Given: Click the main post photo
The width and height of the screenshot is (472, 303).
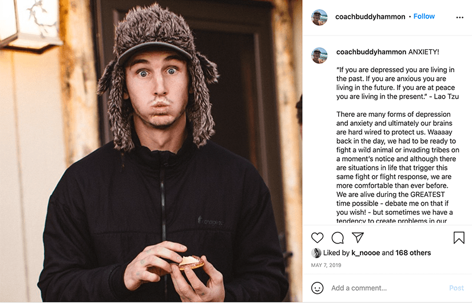Looking at the screenshot, I should pos(151,151).
